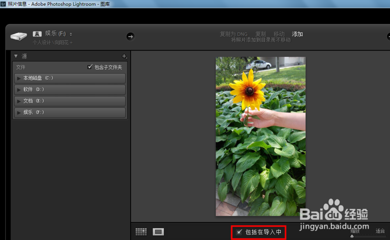The width and height of the screenshot is (390, 240).
Task: Click the plus icon in 源 panel header
Action: 124,56
